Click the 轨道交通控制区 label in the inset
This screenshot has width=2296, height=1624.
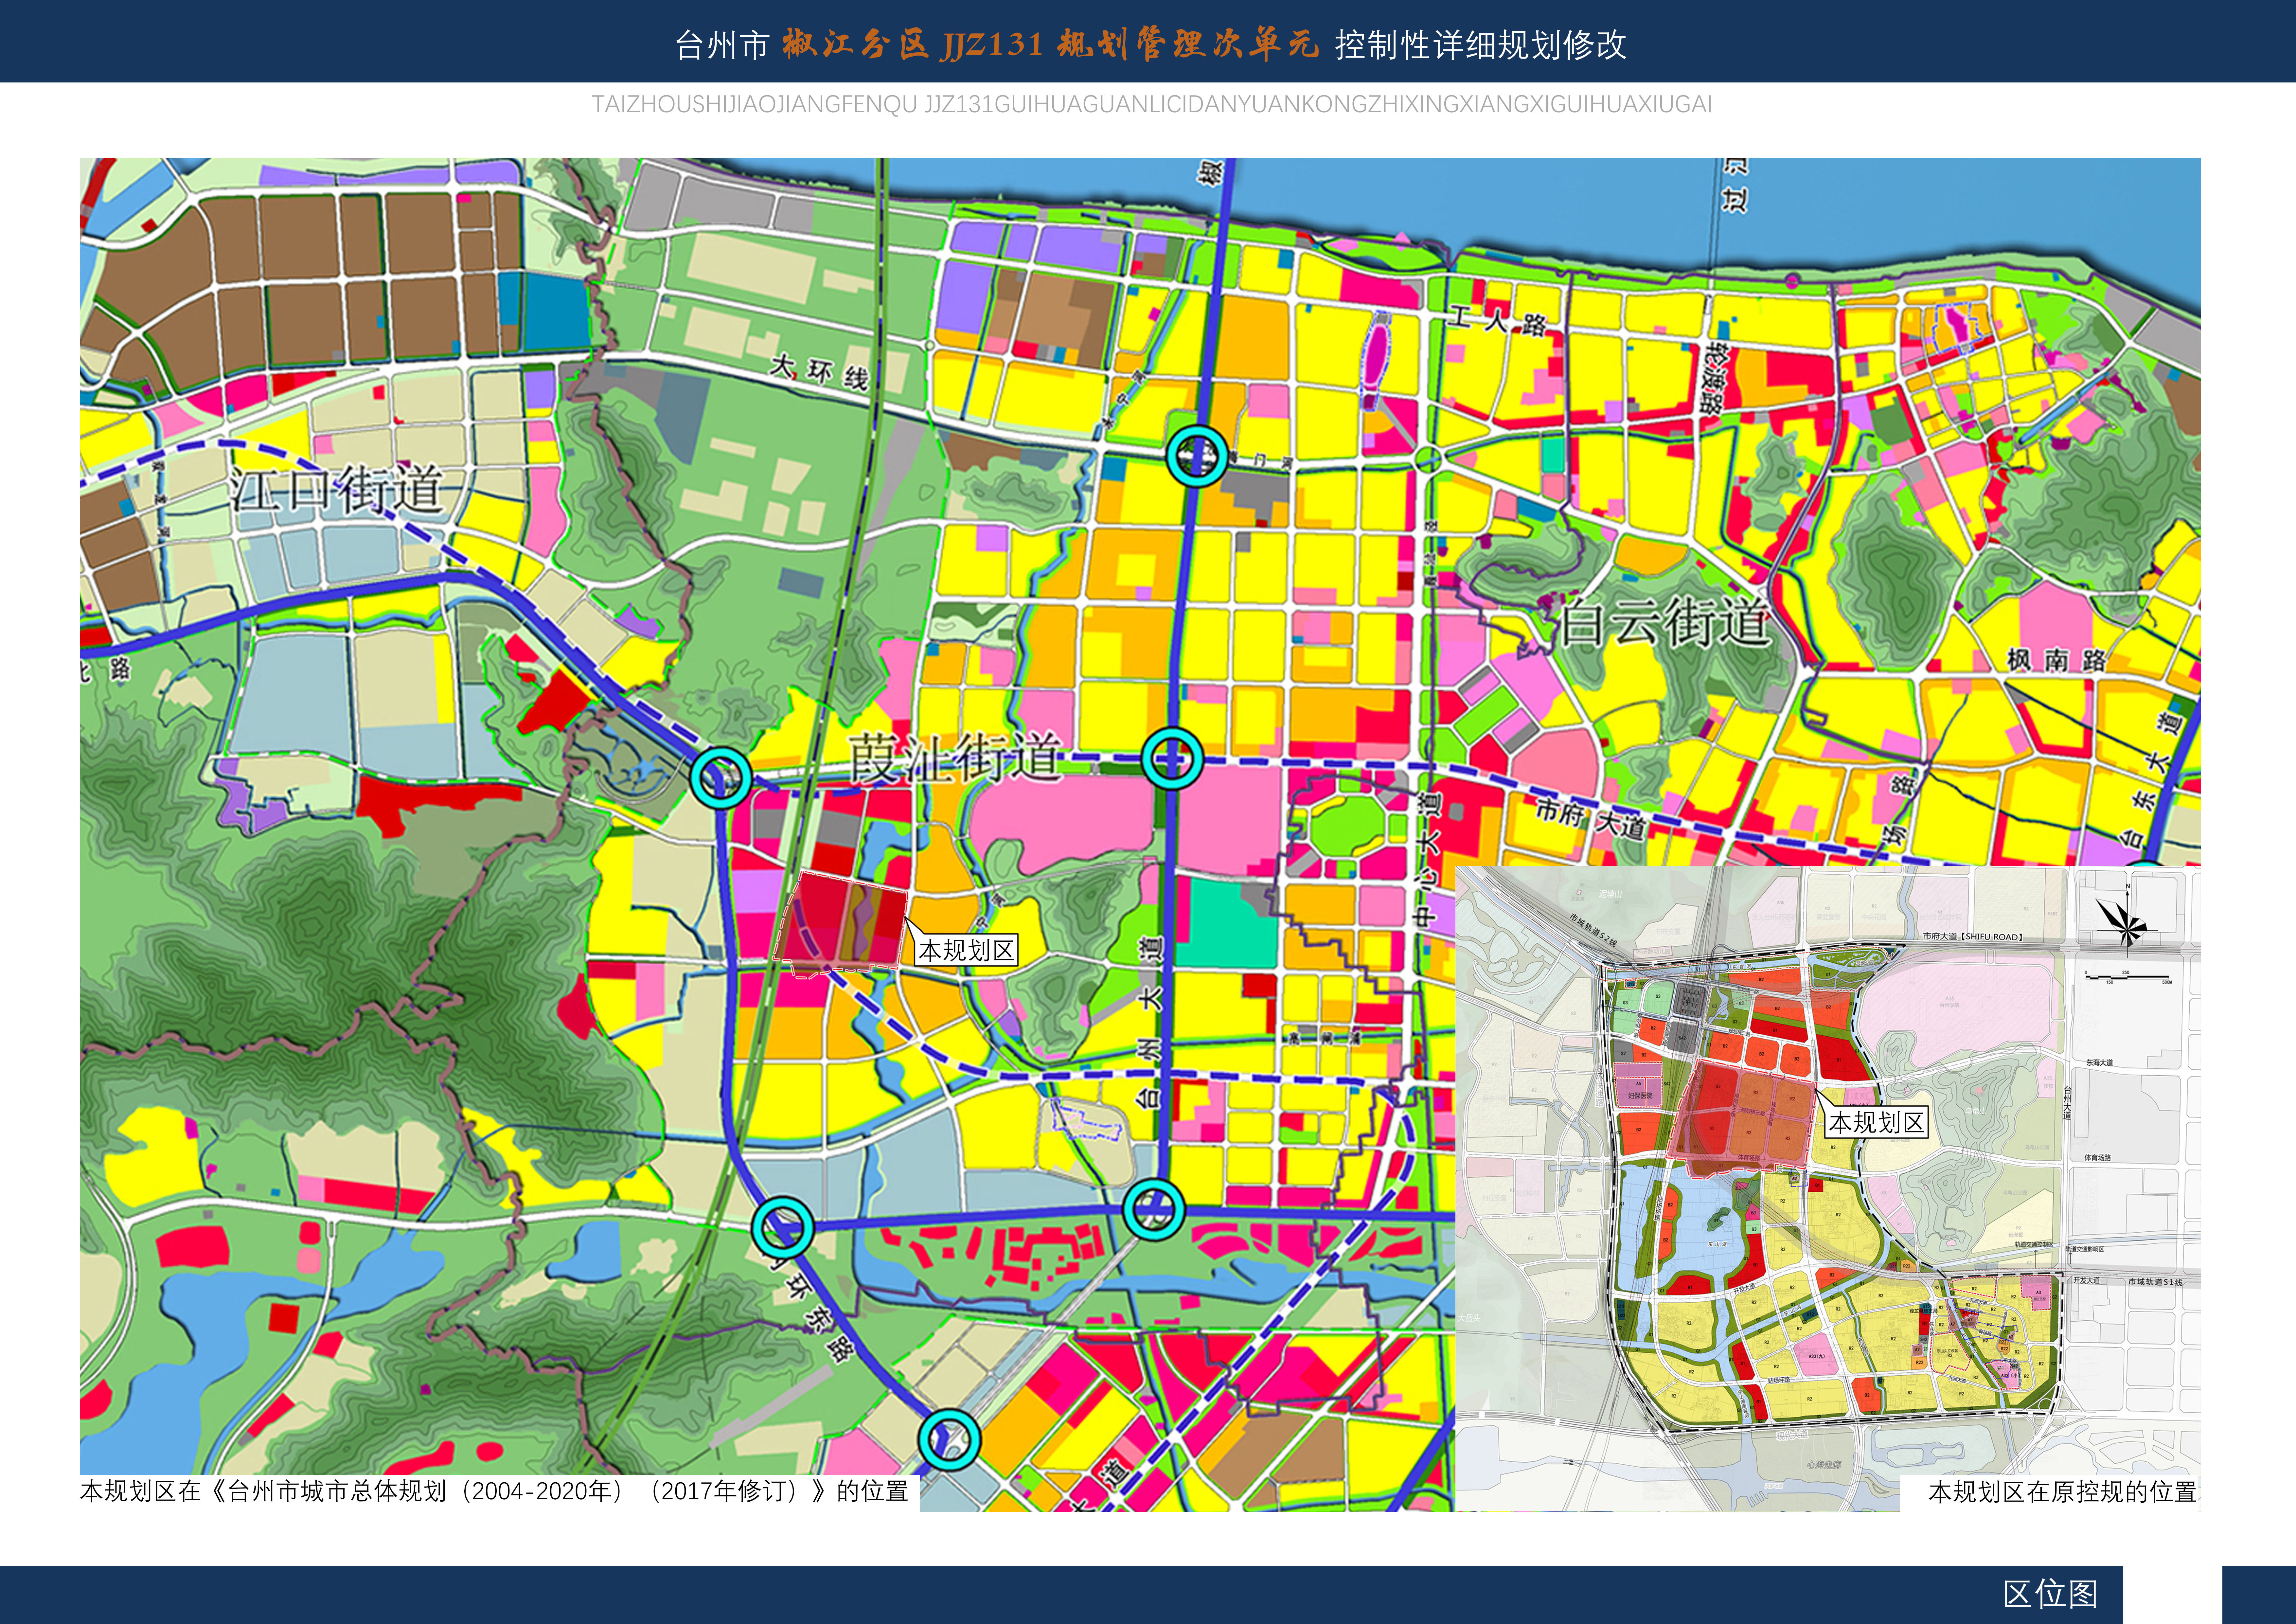pyautogui.click(x=2034, y=1245)
